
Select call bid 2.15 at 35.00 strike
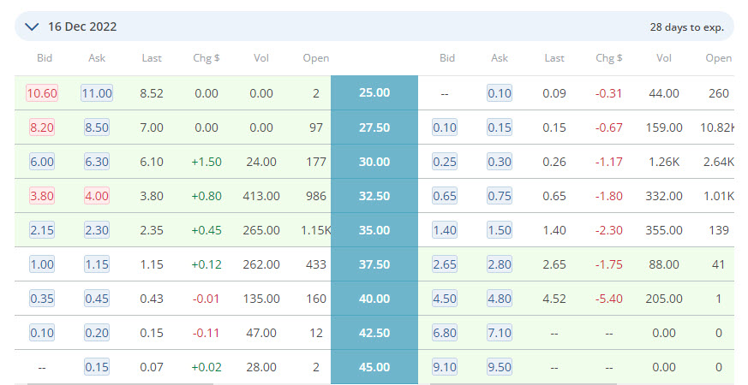[42, 230]
